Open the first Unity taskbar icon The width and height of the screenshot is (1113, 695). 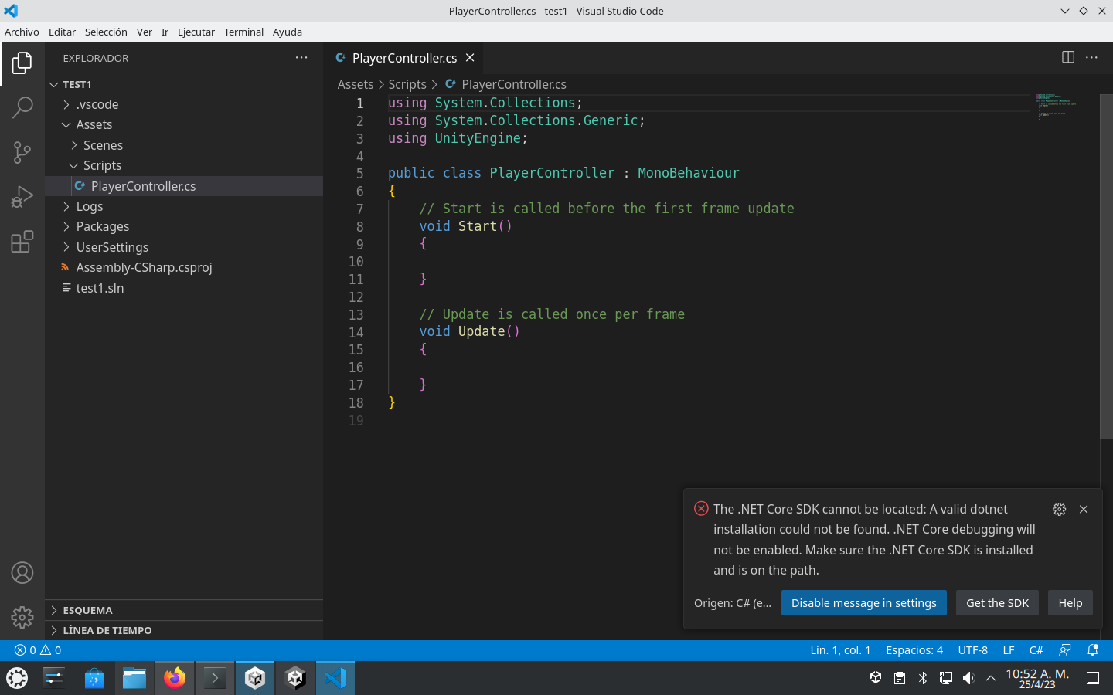255,678
